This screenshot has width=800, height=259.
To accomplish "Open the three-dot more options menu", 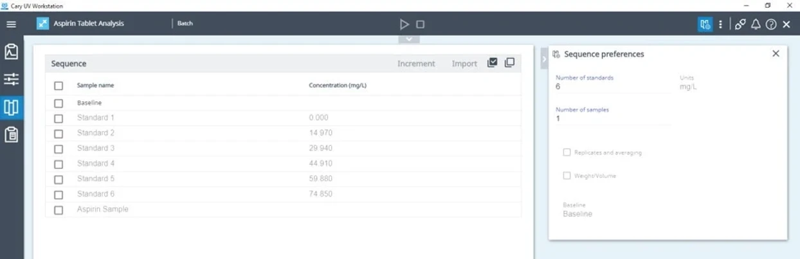I will coord(720,24).
